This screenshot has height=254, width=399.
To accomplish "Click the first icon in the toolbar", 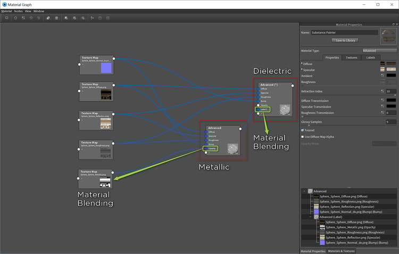I will [x=6, y=18].
